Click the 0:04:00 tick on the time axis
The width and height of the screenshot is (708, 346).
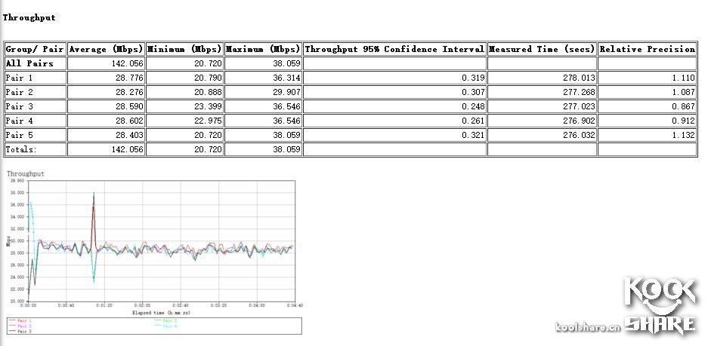(256, 305)
